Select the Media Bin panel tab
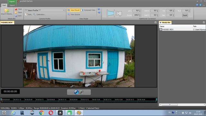The width and height of the screenshot is (206, 116). (165, 23)
